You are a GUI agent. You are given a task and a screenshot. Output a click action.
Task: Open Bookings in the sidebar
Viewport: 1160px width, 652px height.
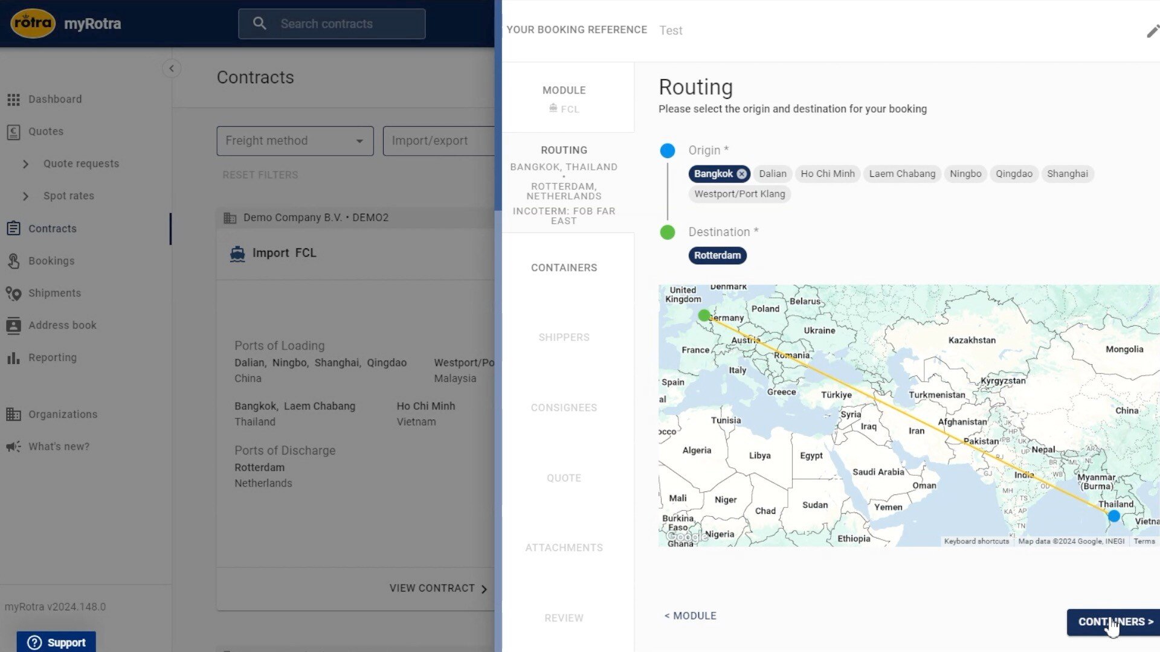[x=51, y=261]
